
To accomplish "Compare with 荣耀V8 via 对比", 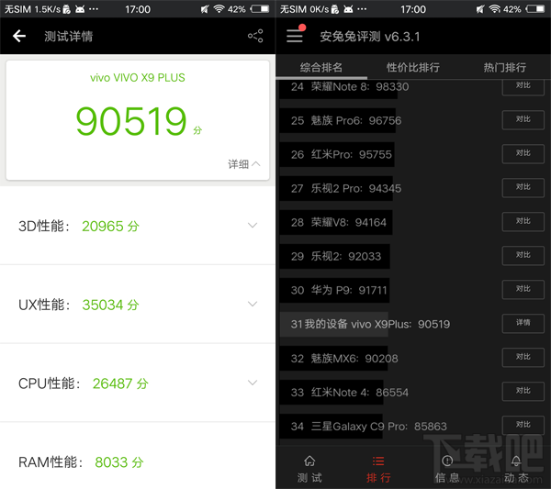I will 523,221.
